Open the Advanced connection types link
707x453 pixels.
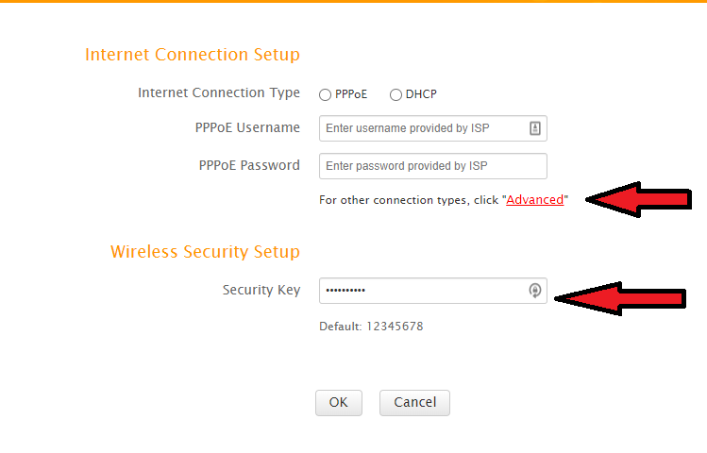pos(535,200)
